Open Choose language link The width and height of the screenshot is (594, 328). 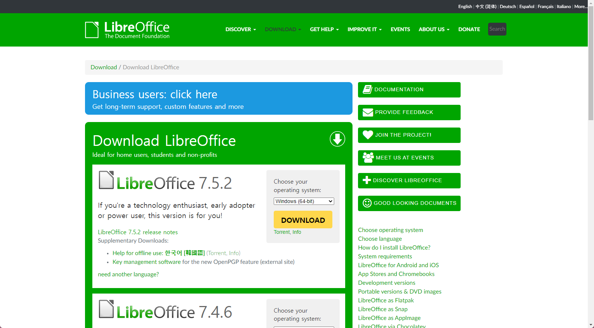pos(380,239)
